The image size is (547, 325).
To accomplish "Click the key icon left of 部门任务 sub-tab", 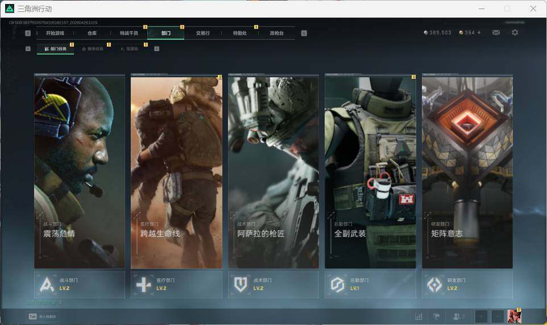I will pyautogui.click(x=28, y=49).
